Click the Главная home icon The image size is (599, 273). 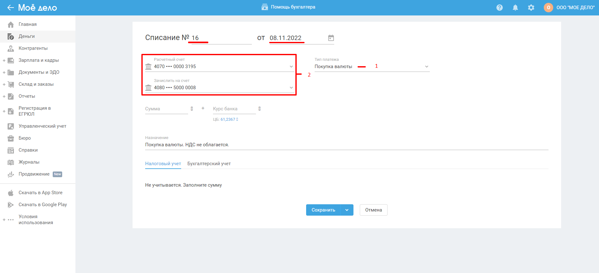click(x=11, y=24)
